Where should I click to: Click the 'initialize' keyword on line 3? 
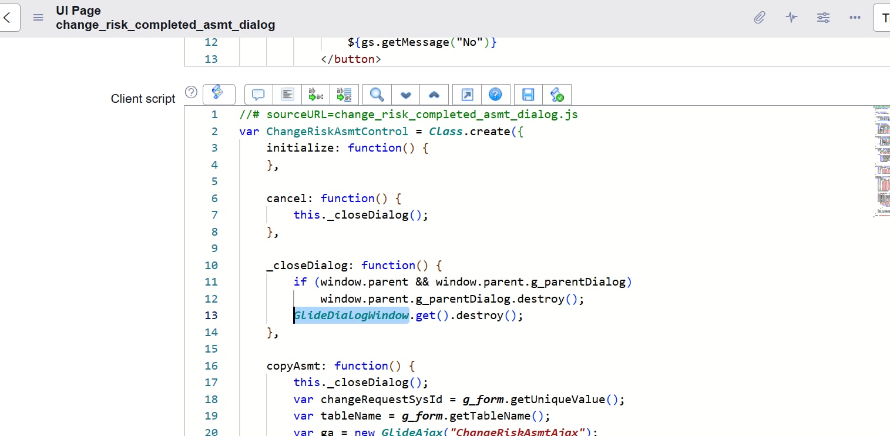pyautogui.click(x=300, y=147)
